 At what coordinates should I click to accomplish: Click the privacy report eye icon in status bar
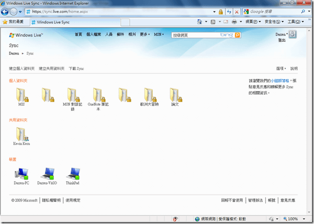(175, 219)
